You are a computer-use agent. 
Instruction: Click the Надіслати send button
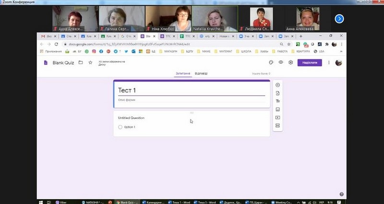coord(310,63)
